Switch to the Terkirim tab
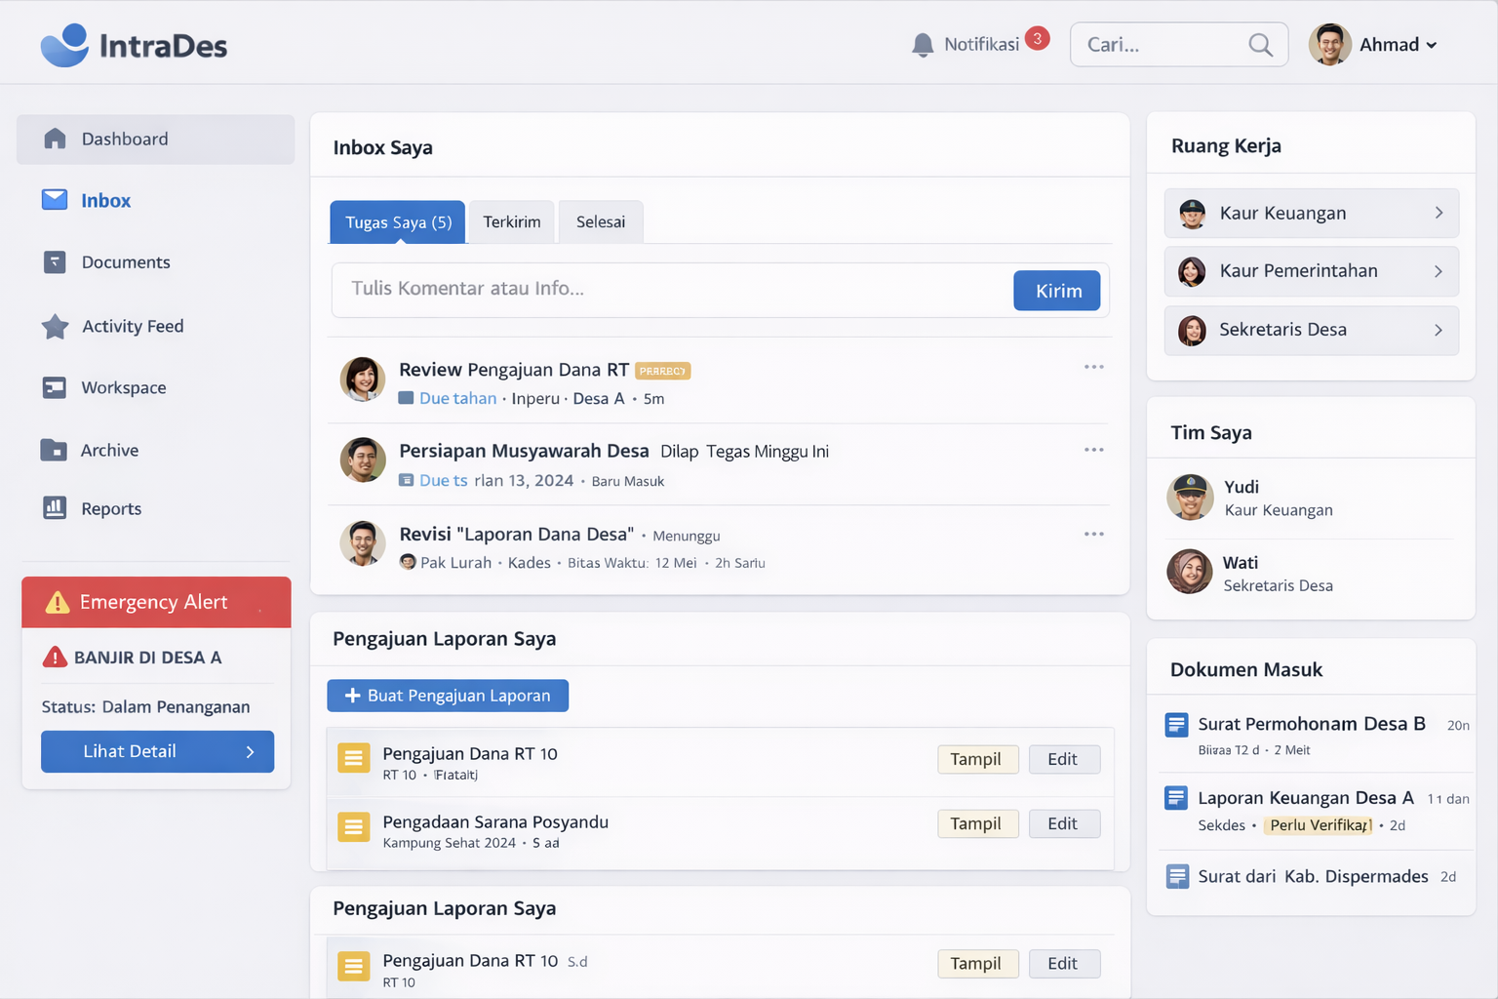The height and width of the screenshot is (999, 1498). pos(511,222)
